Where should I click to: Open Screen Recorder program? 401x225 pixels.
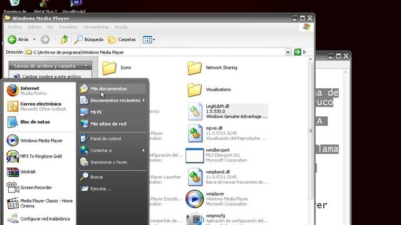(x=39, y=187)
